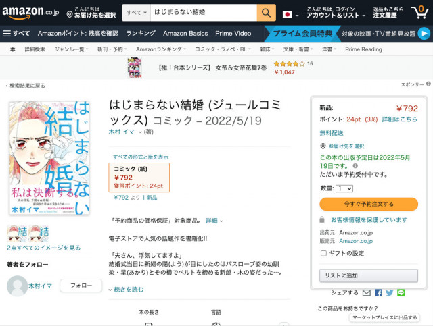The width and height of the screenshot is (433, 326).
Task: Open Prime Video nav item
Action: click(x=233, y=33)
